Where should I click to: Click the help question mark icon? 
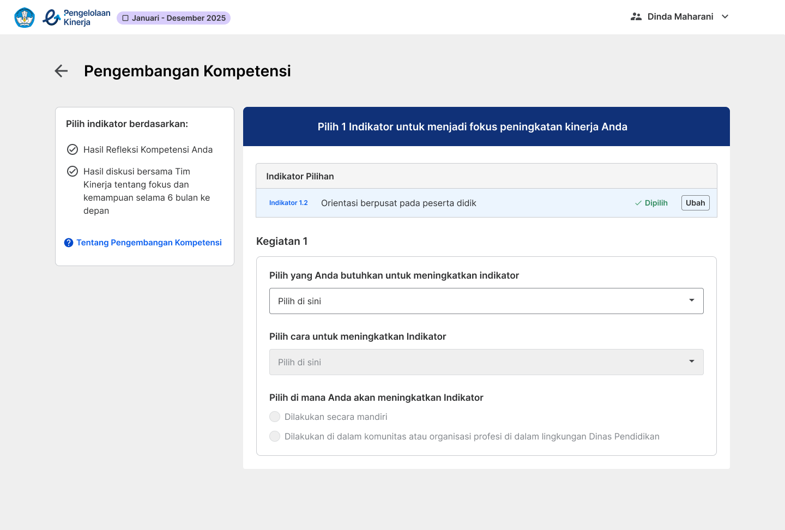(69, 243)
